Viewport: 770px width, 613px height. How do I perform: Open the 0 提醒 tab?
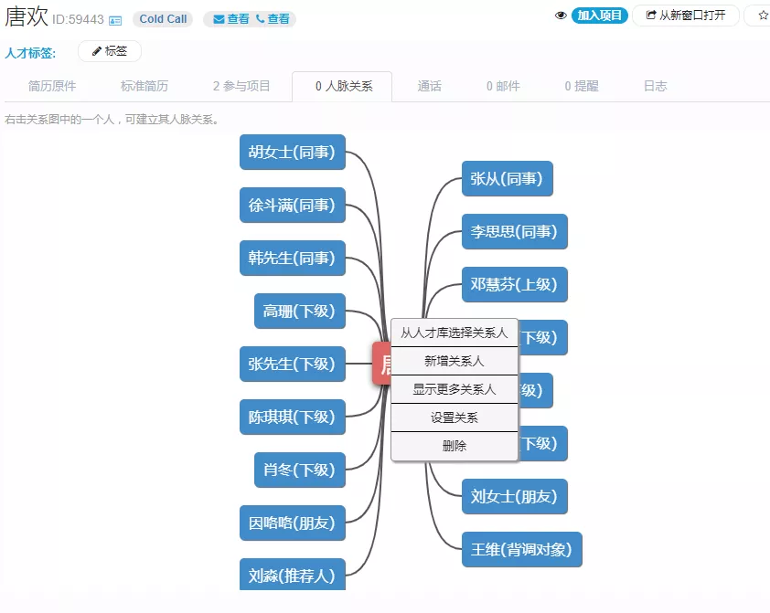click(582, 86)
